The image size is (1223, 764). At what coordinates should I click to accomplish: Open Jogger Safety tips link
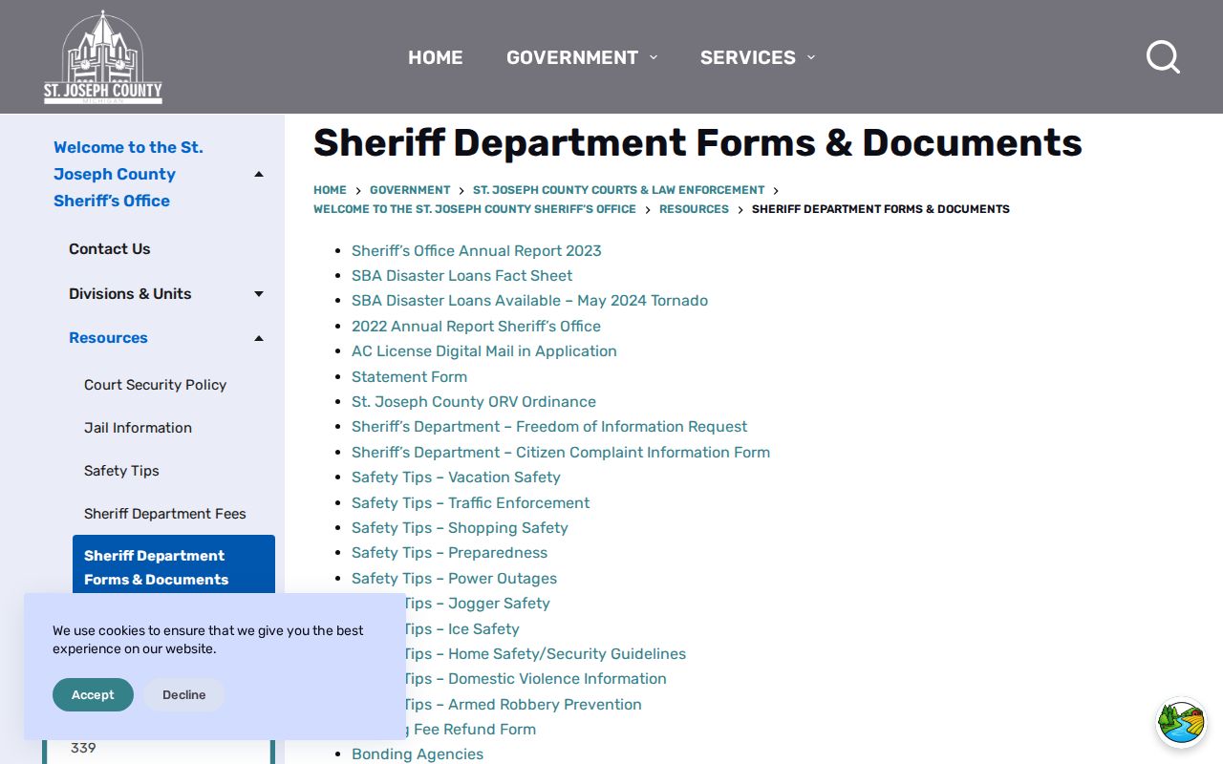click(477, 603)
